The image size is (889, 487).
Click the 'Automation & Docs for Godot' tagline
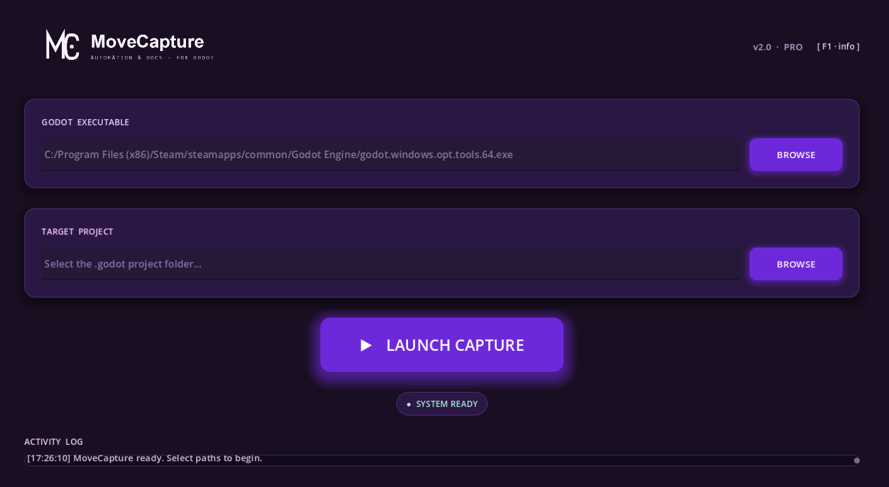click(x=152, y=58)
